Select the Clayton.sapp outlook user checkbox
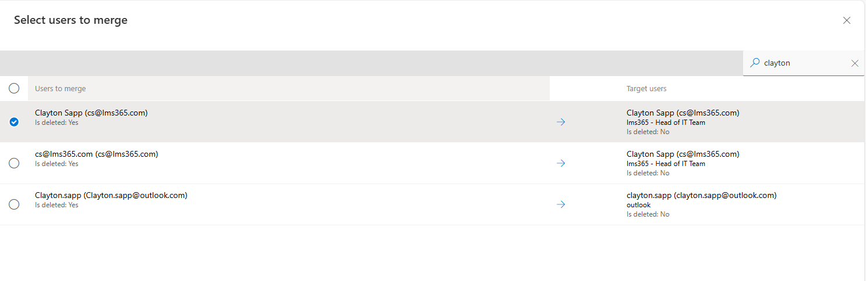 click(x=14, y=204)
